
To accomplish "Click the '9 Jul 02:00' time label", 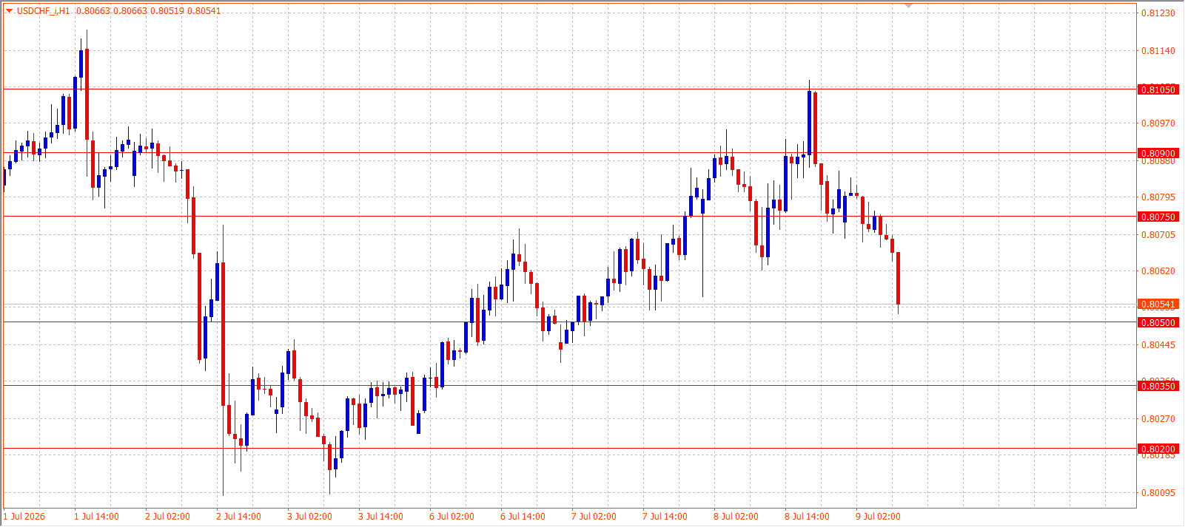I will (878, 517).
